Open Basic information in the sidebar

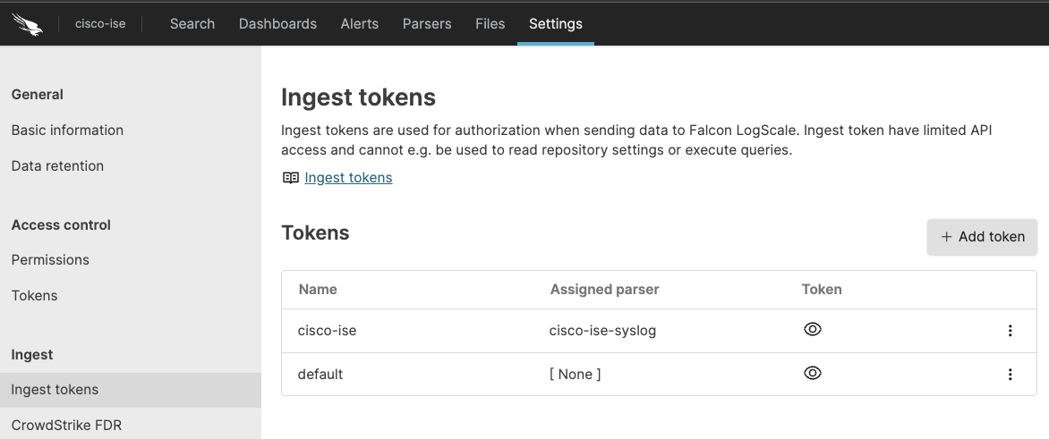pyautogui.click(x=67, y=130)
